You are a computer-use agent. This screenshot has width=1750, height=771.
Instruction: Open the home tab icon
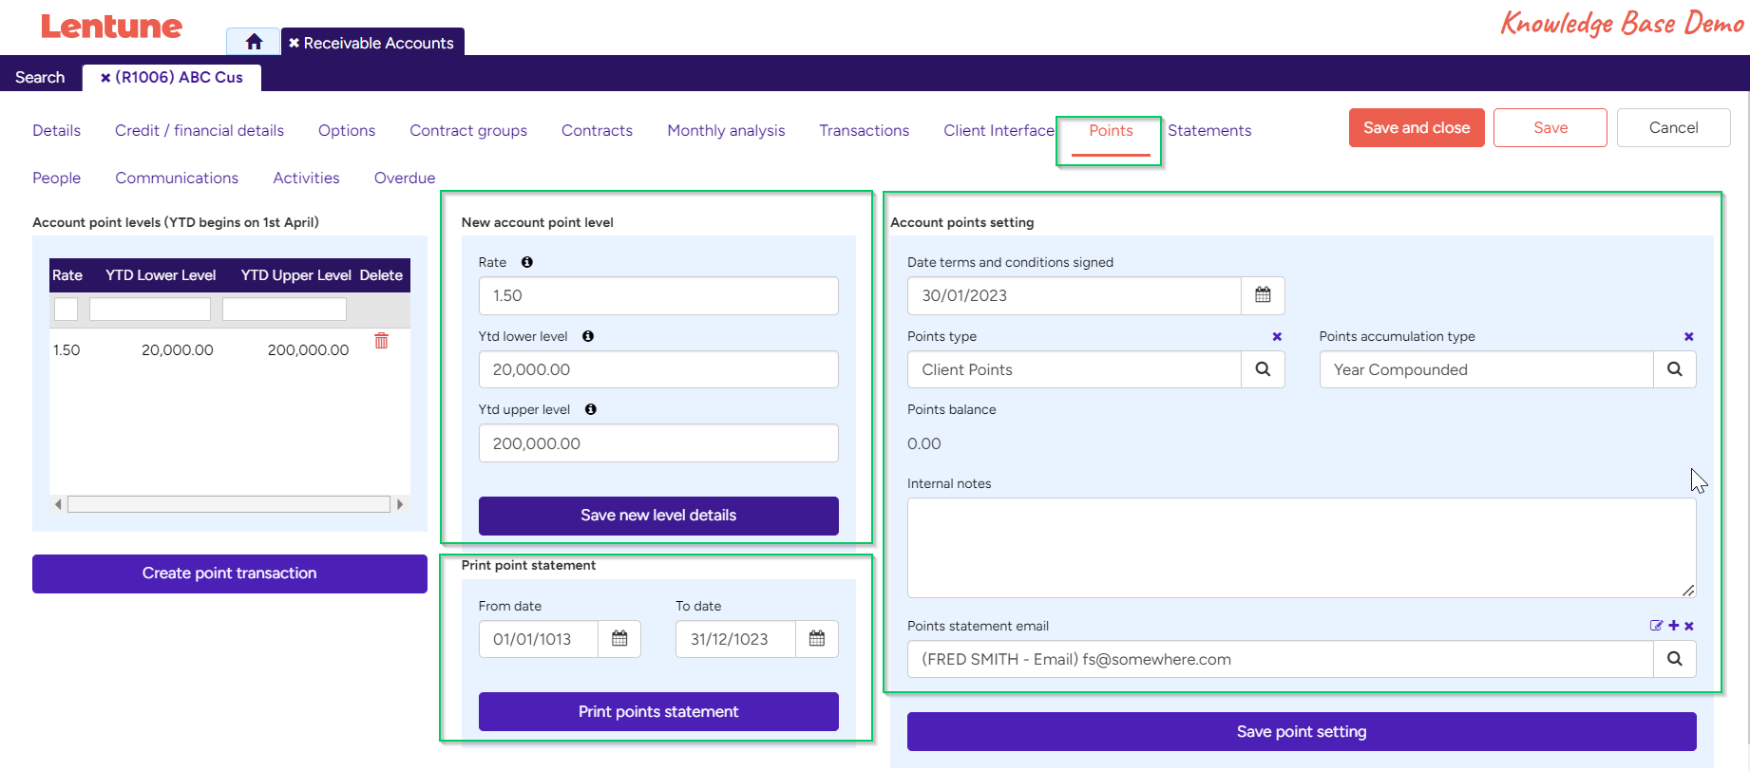254,42
